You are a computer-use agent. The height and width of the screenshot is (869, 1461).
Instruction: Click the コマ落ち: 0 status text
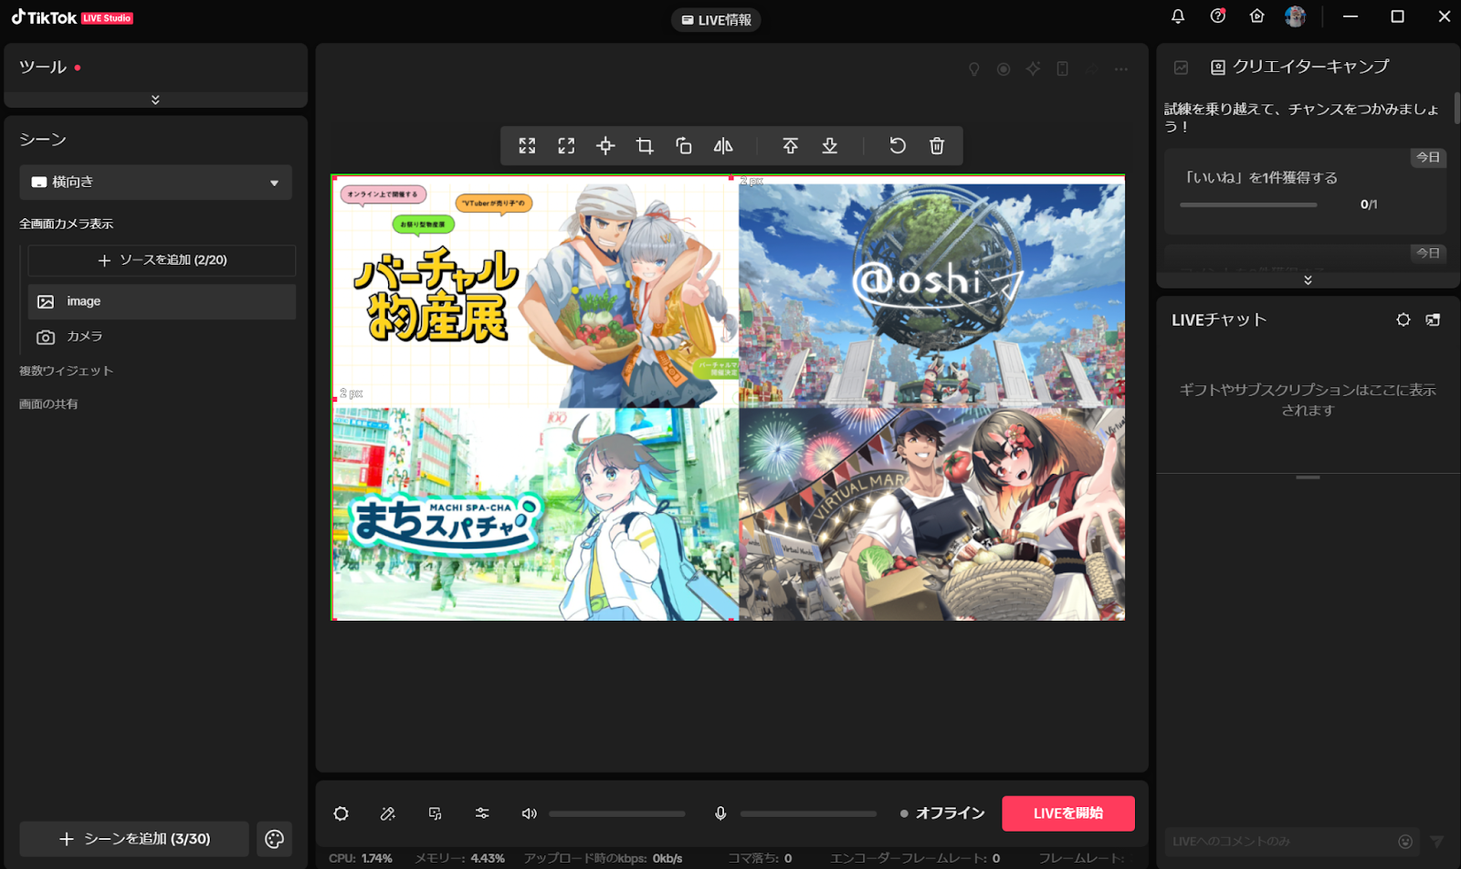(x=760, y=858)
